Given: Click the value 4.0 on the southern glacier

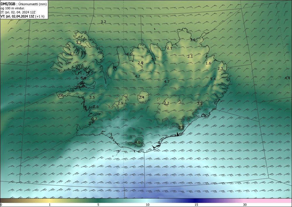Looking at the screenshot, I should point(138,142).
